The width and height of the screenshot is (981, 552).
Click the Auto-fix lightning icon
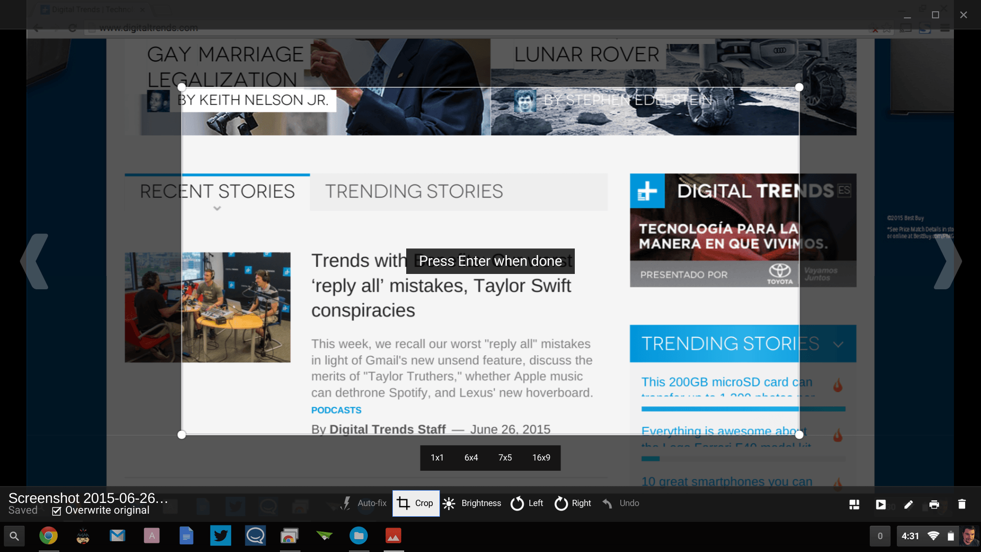click(346, 503)
